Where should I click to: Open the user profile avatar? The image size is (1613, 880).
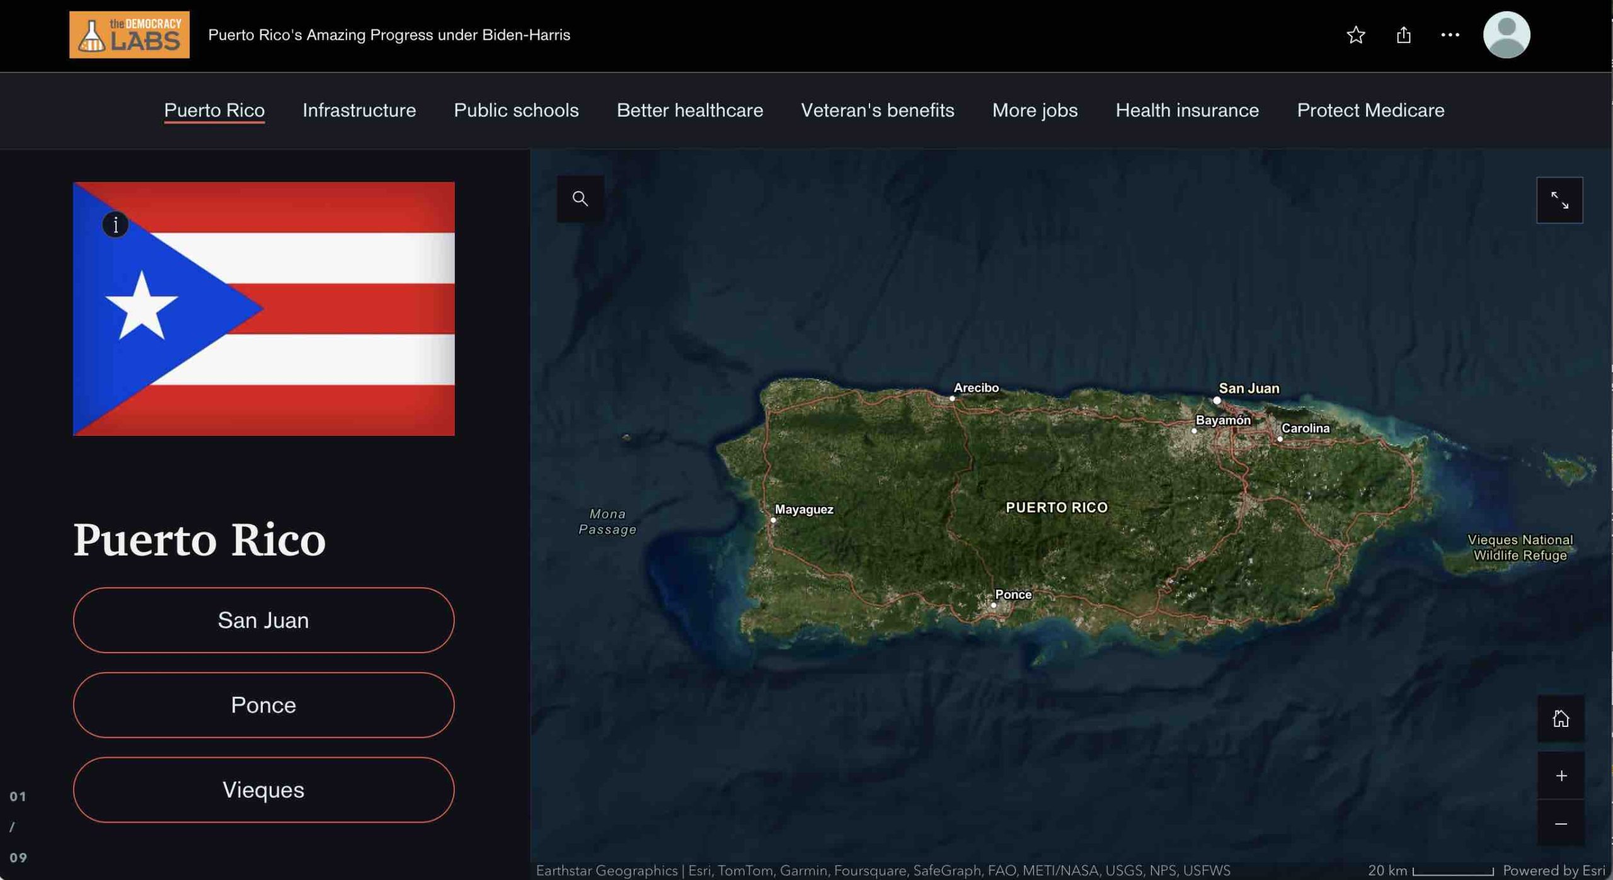pos(1506,35)
